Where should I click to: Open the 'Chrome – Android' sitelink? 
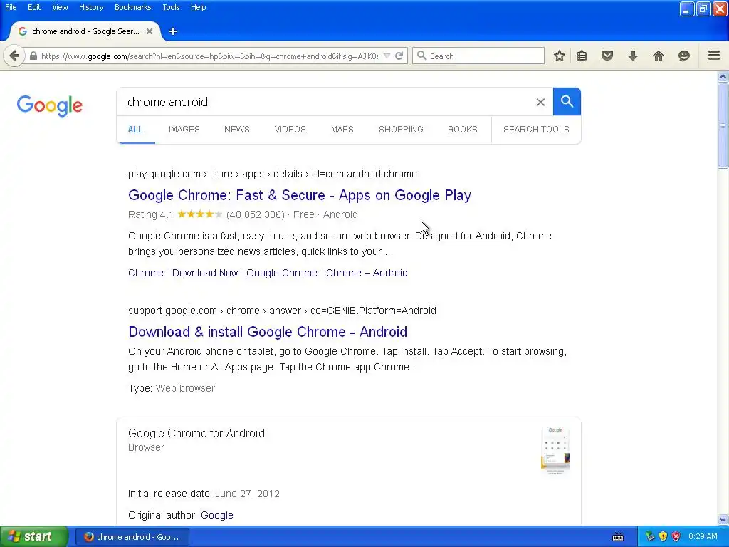pyautogui.click(x=367, y=273)
